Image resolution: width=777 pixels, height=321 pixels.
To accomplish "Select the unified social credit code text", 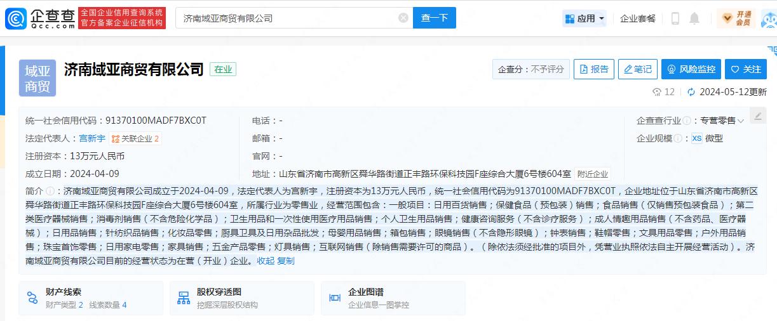I will 156,120.
